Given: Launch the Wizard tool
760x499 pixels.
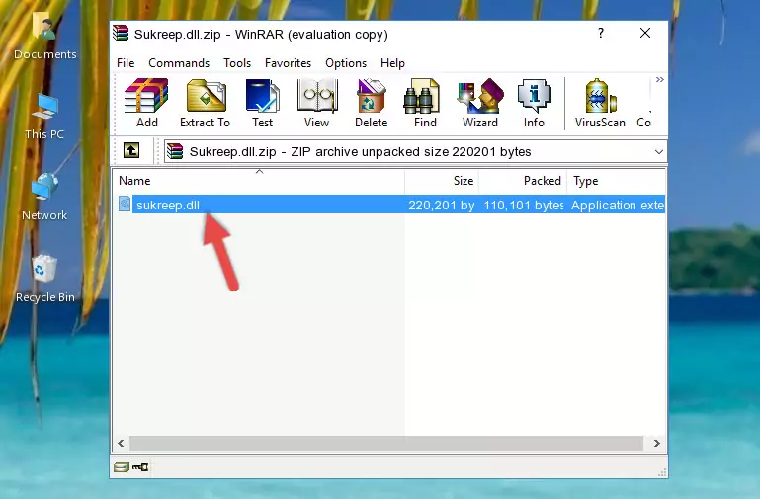Looking at the screenshot, I should pos(480,103).
